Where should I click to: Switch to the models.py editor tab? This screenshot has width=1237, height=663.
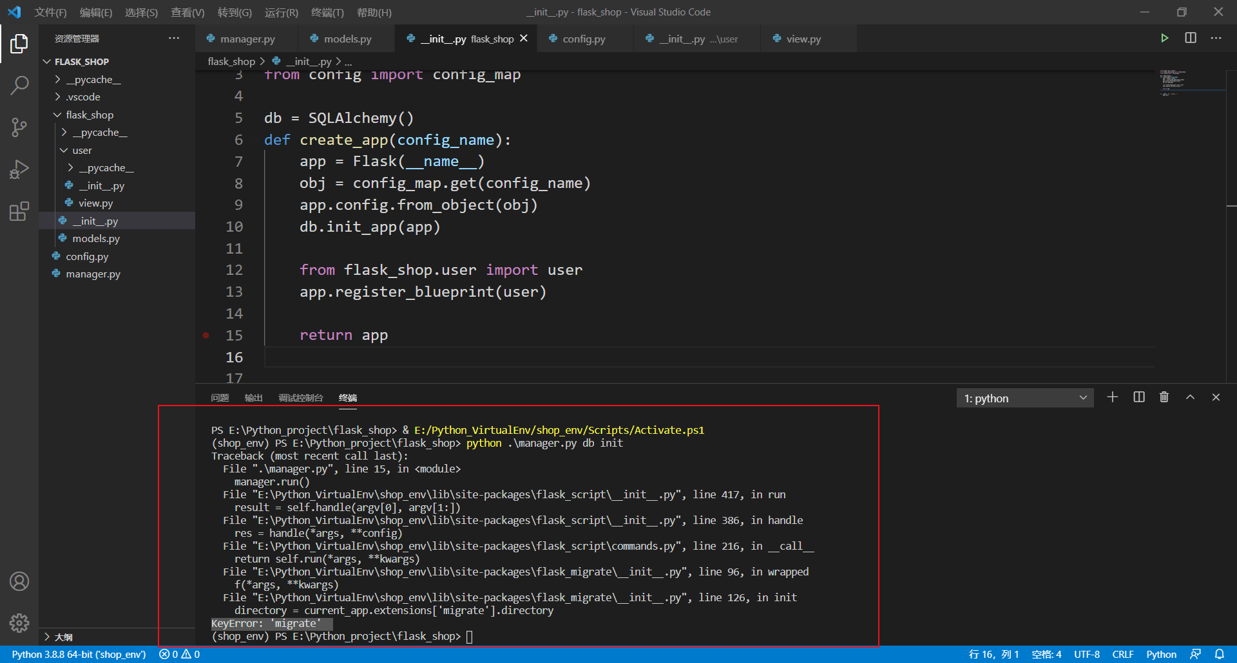coord(347,39)
